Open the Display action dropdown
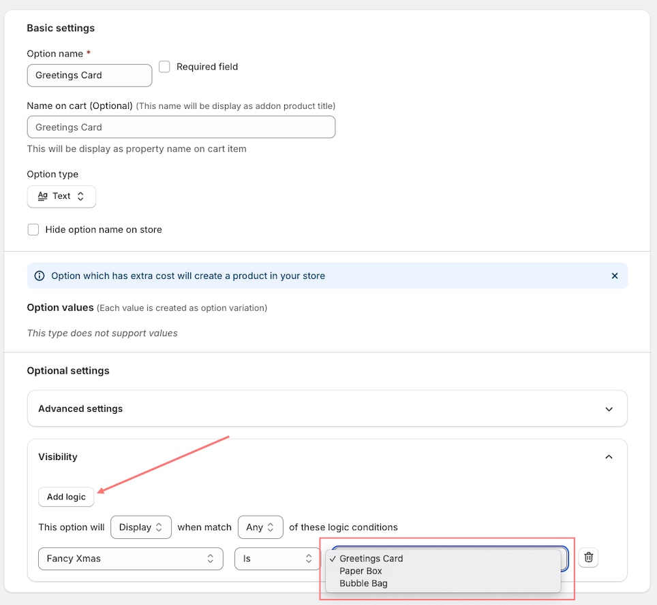This screenshot has height=605, width=657. pos(141,527)
